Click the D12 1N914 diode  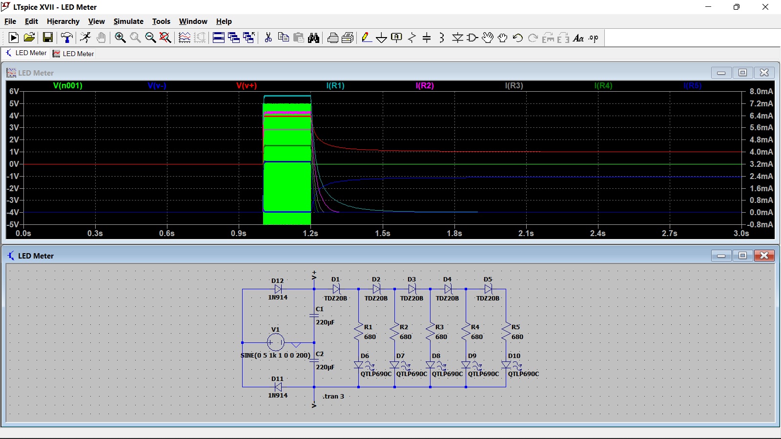278,289
